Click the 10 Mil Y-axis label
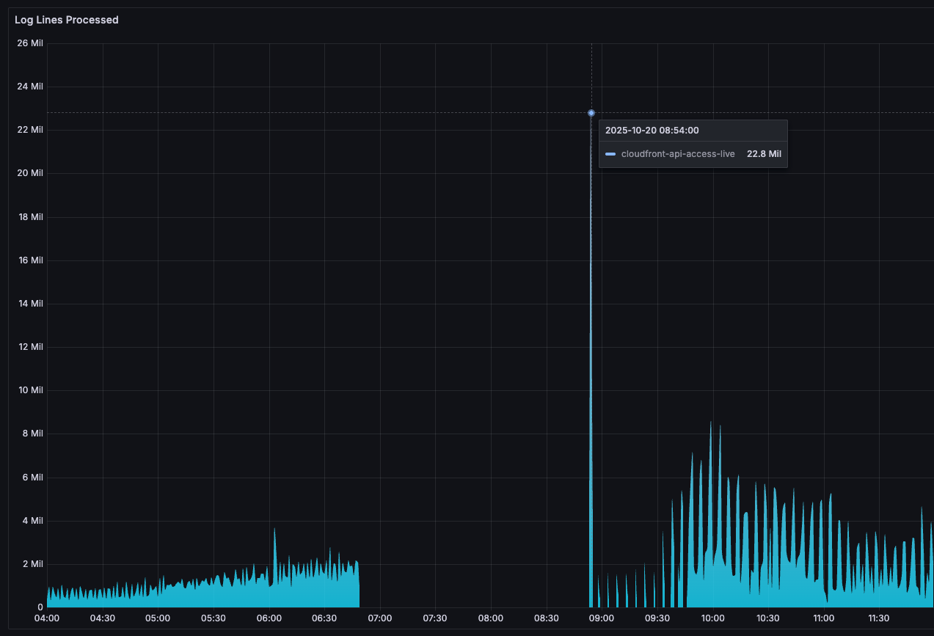The width and height of the screenshot is (934, 636). pos(31,390)
